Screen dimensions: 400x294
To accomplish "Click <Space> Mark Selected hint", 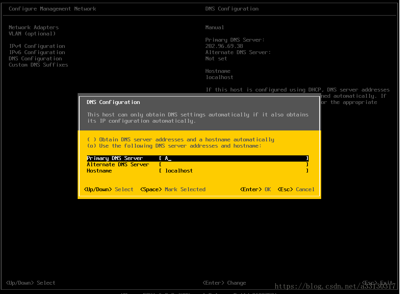I will tap(172, 190).
